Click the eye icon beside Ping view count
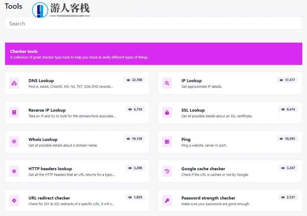Viewport: 307px width, 216px height. point(281,138)
